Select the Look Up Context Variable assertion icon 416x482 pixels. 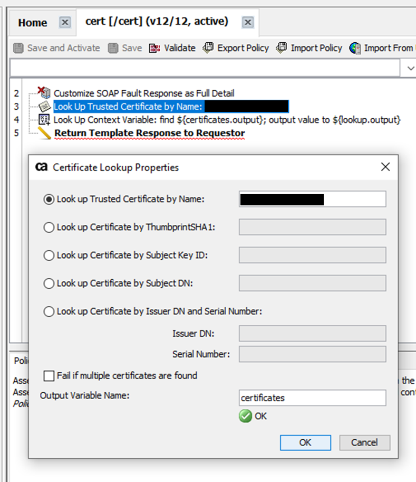click(44, 120)
